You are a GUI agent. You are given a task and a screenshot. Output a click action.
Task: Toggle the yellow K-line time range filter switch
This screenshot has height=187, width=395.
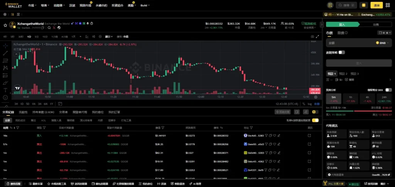pyautogui.click(x=315, y=120)
